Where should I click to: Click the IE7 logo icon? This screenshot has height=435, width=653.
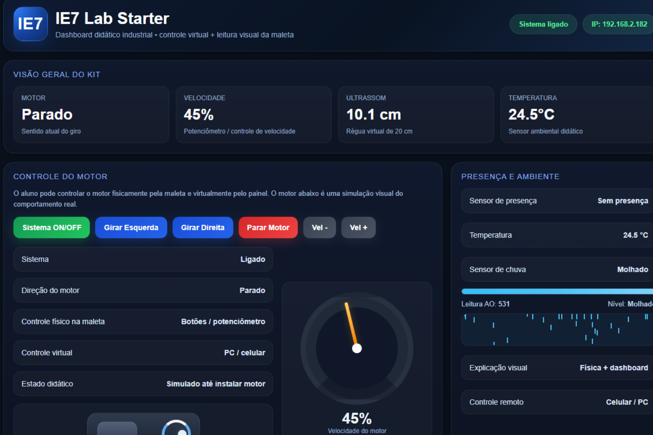(31, 24)
